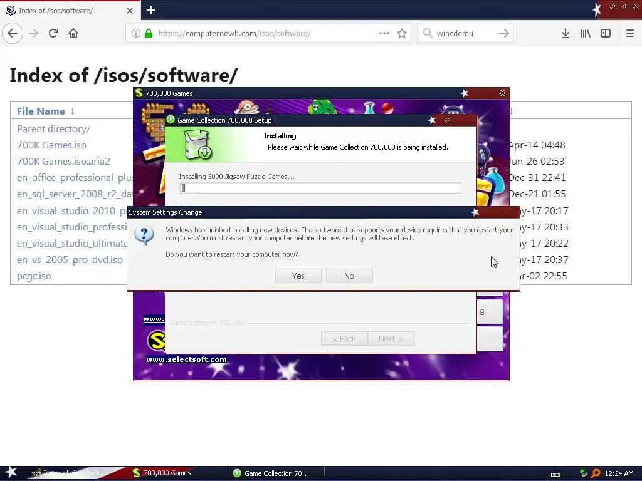The height and width of the screenshot is (481, 642).
Task: Click the disabled Next button in Setup
Action: click(x=391, y=339)
